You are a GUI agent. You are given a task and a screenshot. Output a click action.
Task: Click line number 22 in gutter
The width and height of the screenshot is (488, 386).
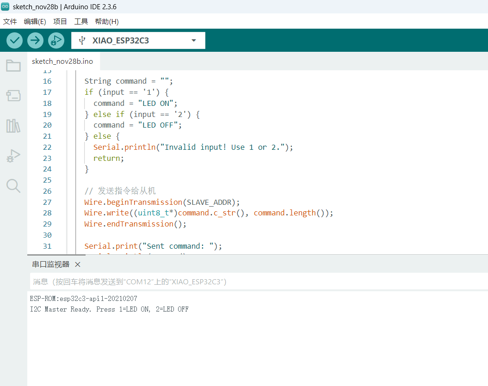(x=47, y=147)
